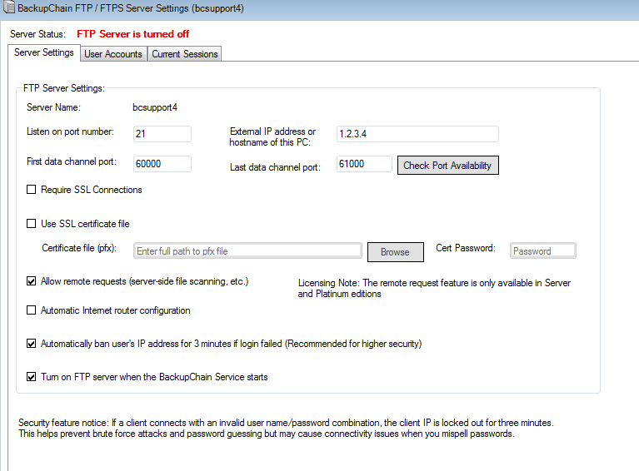Click the 'Server Name:' label
This screenshot has height=471, width=639.
pyautogui.click(x=54, y=107)
